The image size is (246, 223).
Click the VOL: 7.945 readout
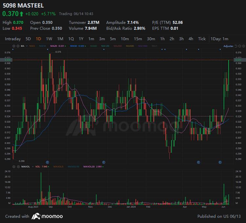(x=42, y=167)
